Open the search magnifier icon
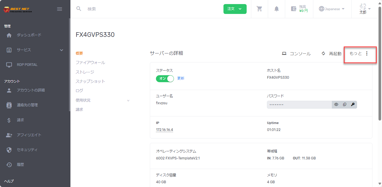Screen dimensions: 382x187 pyautogui.click(x=79, y=9)
